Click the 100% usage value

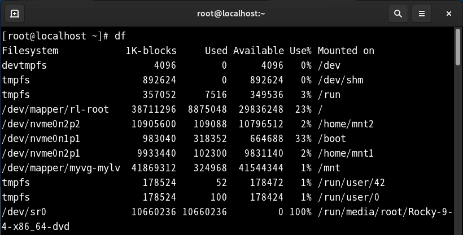click(300, 212)
